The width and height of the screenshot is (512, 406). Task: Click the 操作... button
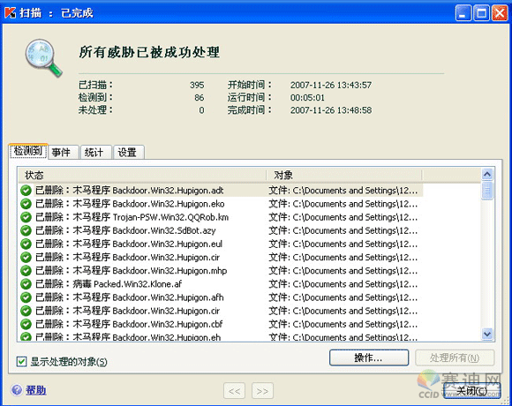pos(369,357)
